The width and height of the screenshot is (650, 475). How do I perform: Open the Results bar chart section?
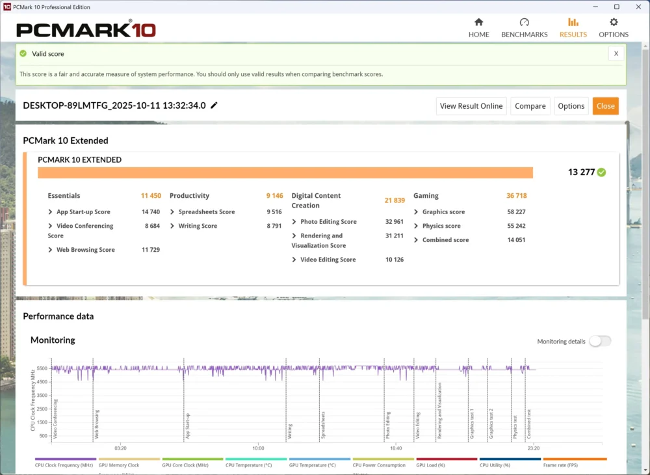point(573,28)
